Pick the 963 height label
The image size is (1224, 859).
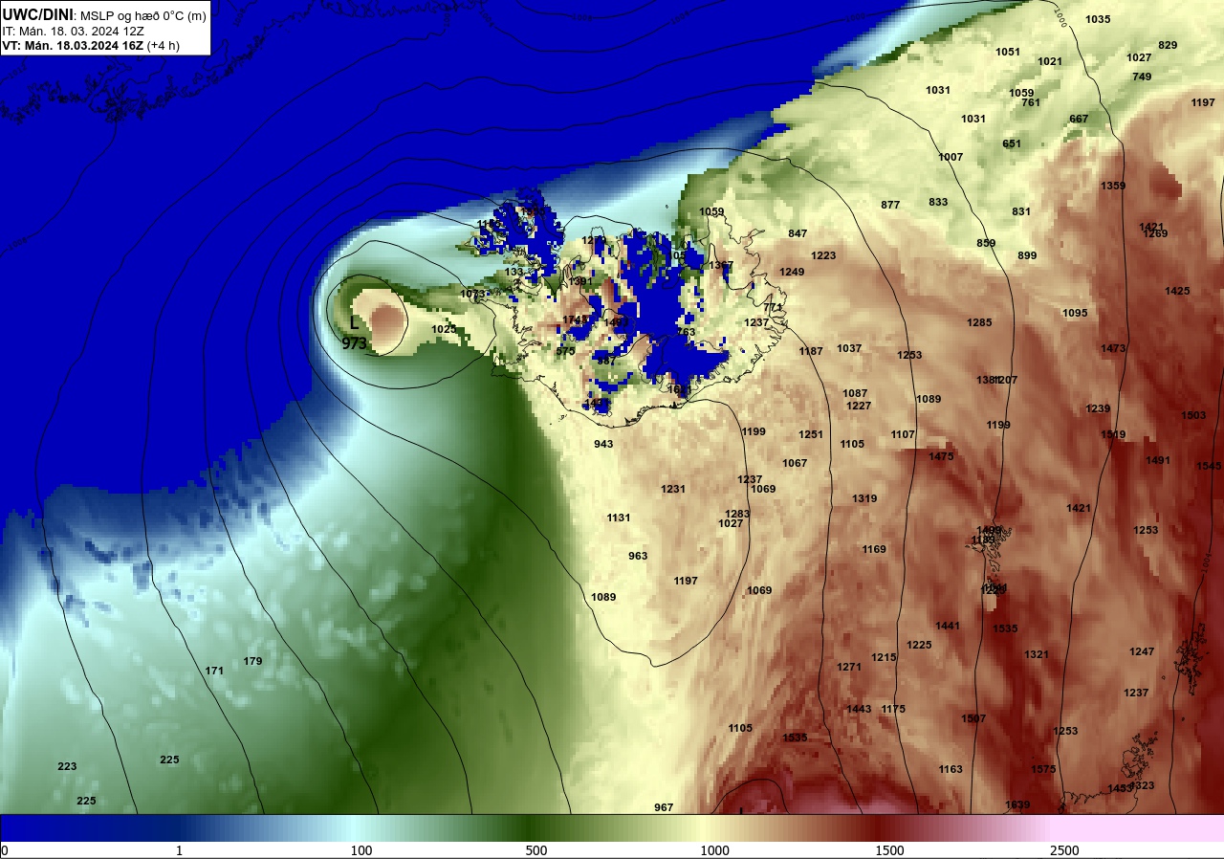point(638,556)
